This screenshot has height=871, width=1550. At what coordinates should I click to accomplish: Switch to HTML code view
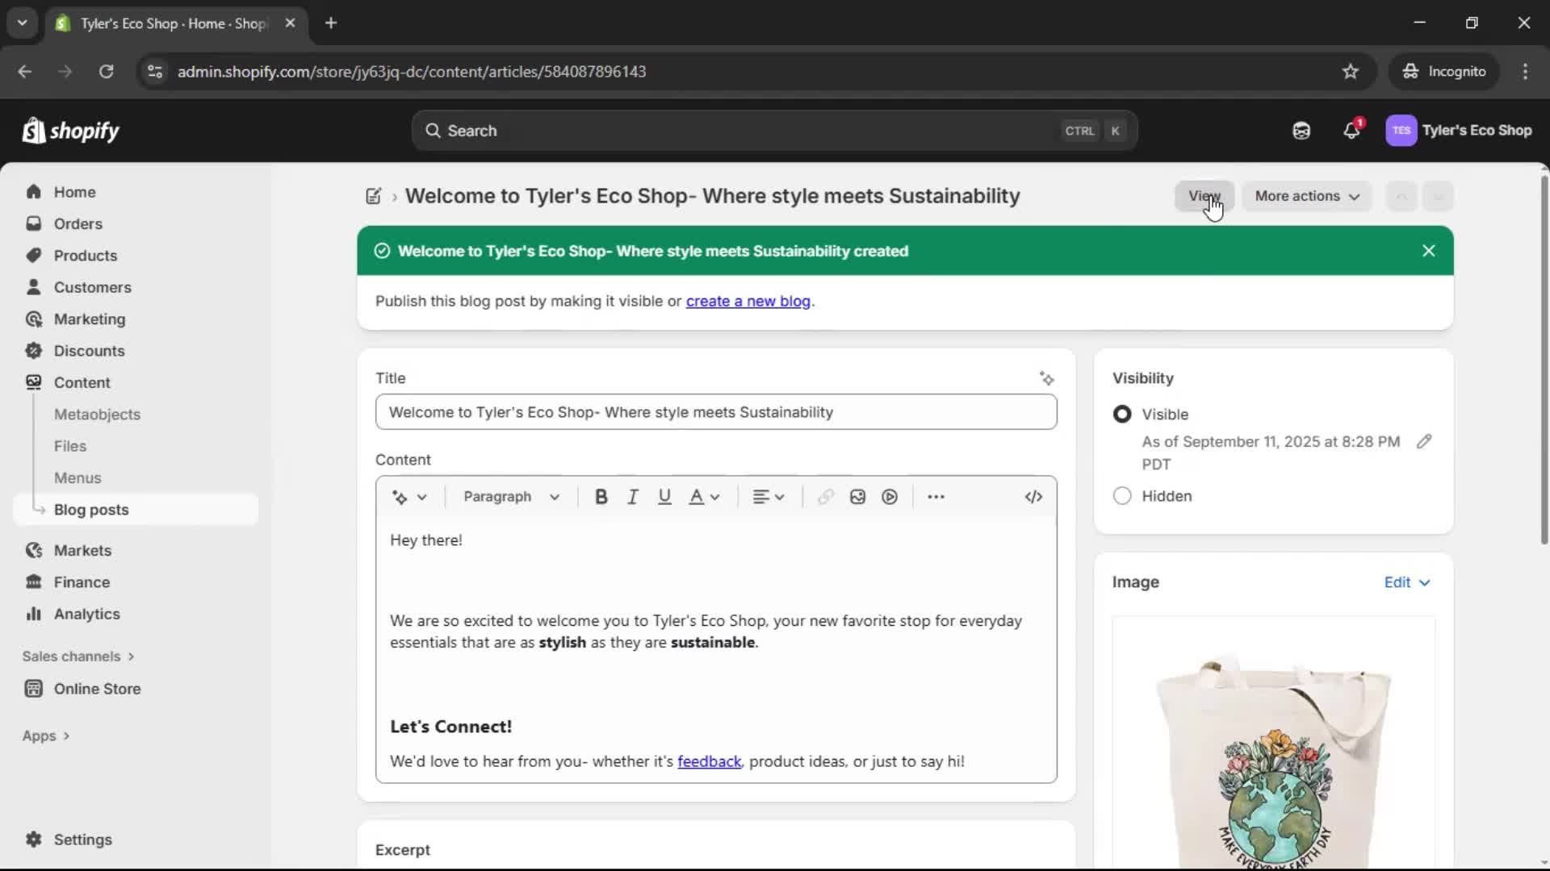pos(1034,497)
